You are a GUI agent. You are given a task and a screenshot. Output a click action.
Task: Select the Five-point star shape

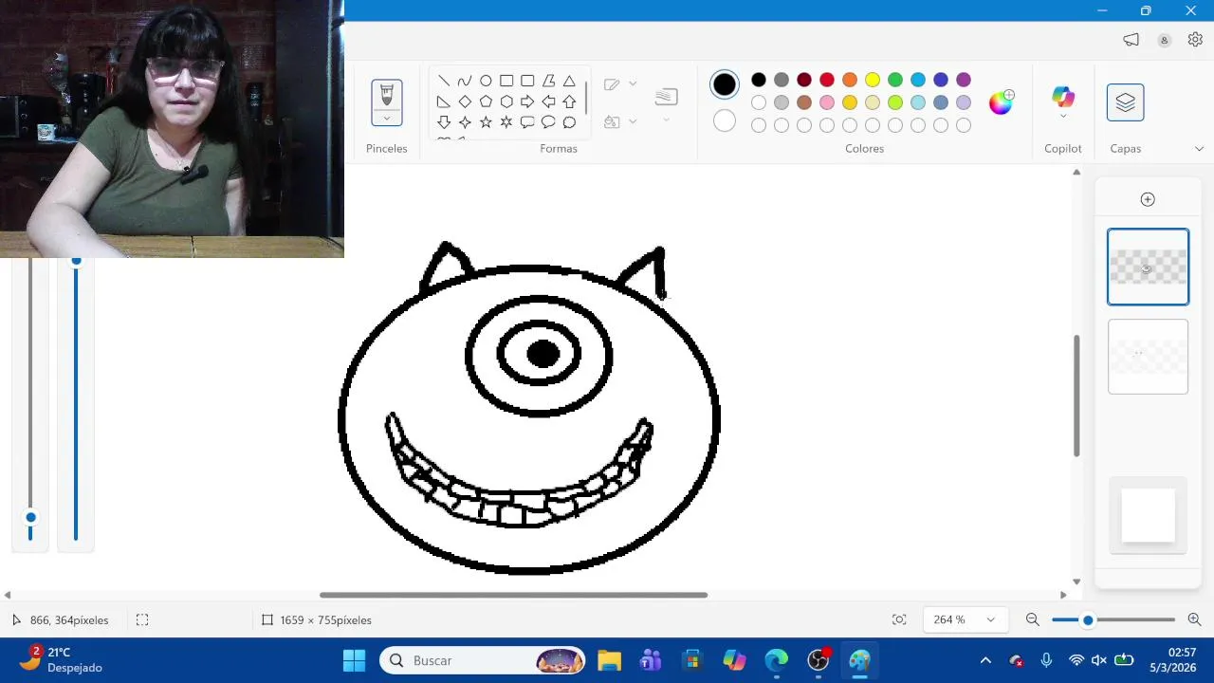pyautogui.click(x=486, y=122)
